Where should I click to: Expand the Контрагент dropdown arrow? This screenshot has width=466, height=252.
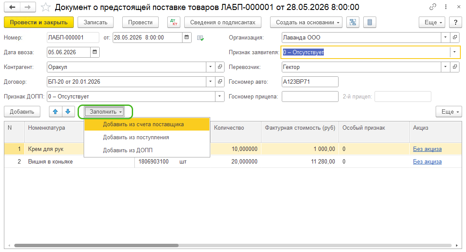pos(210,67)
